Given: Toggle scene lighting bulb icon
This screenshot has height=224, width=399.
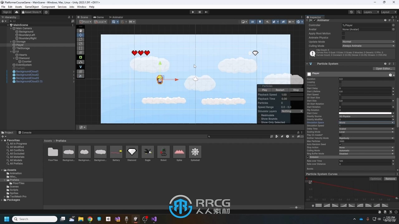Looking at the screenshot, I should (260, 22).
